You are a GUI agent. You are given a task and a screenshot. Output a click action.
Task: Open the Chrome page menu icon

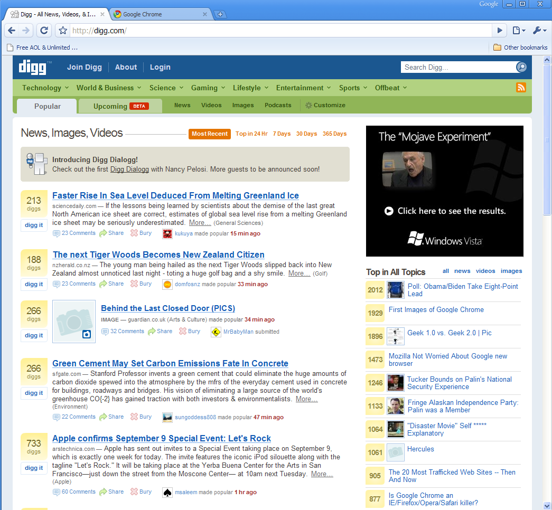point(519,30)
